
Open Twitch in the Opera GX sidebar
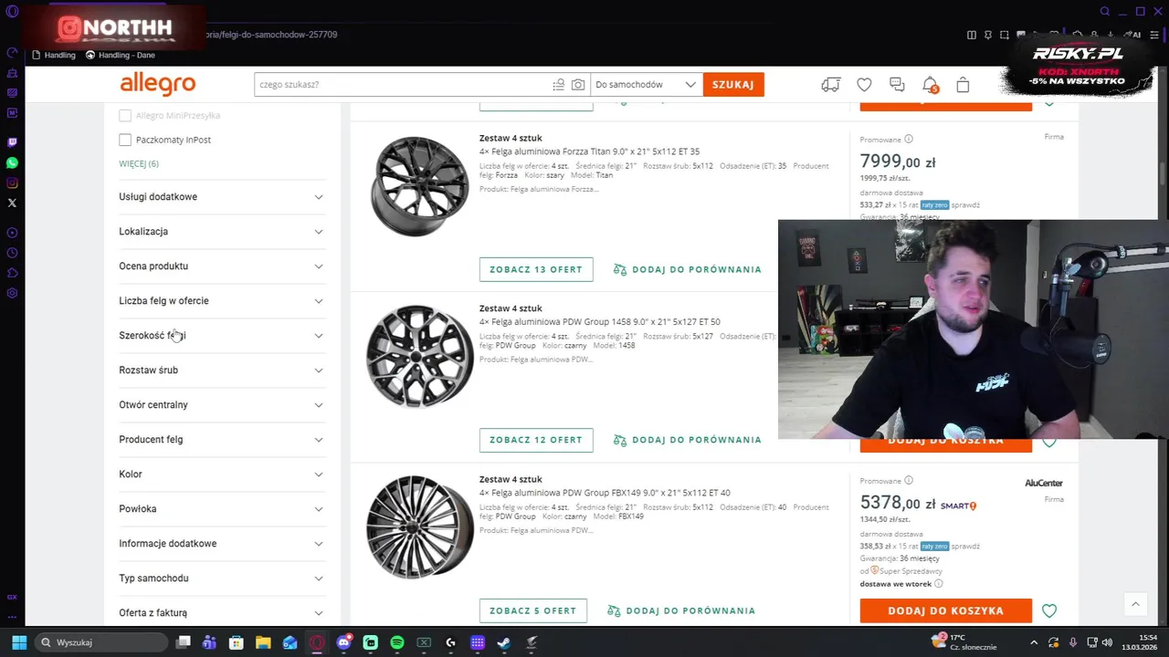pos(12,142)
